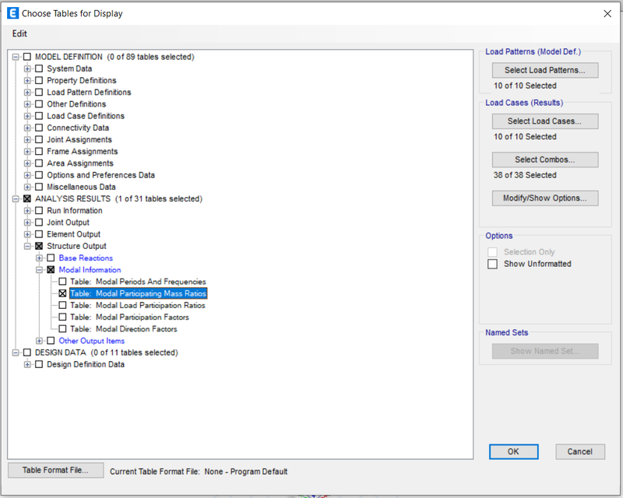This screenshot has height=498, width=623.
Task: Expand the System Data node
Action: [x=27, y=68]
